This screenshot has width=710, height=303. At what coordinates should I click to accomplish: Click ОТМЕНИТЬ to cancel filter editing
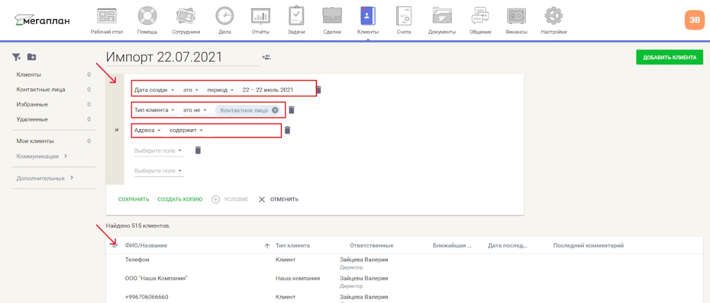tap(278, 199)
